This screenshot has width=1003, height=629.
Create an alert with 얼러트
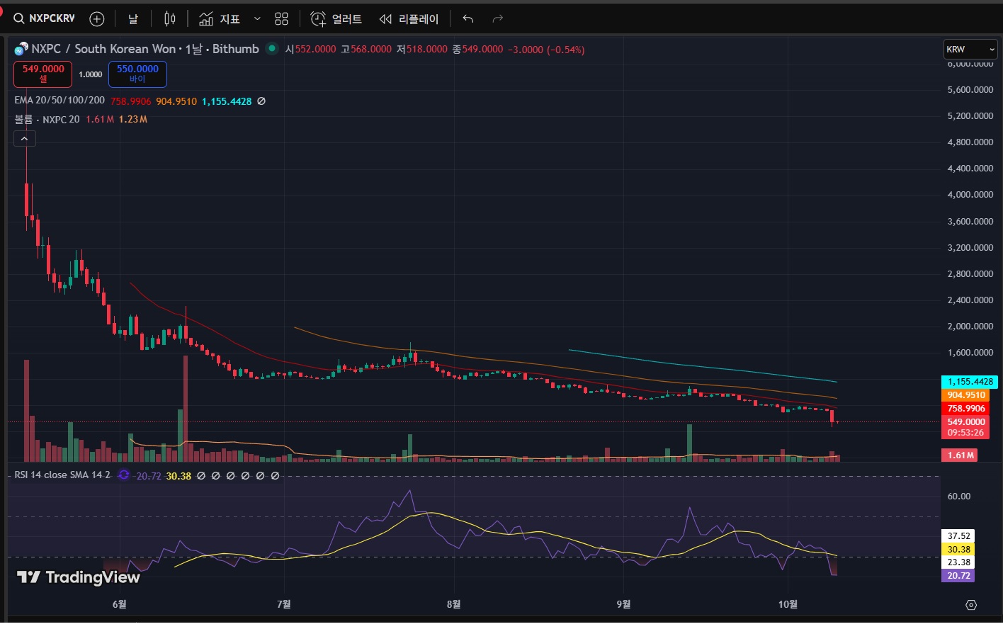[336, 19]
